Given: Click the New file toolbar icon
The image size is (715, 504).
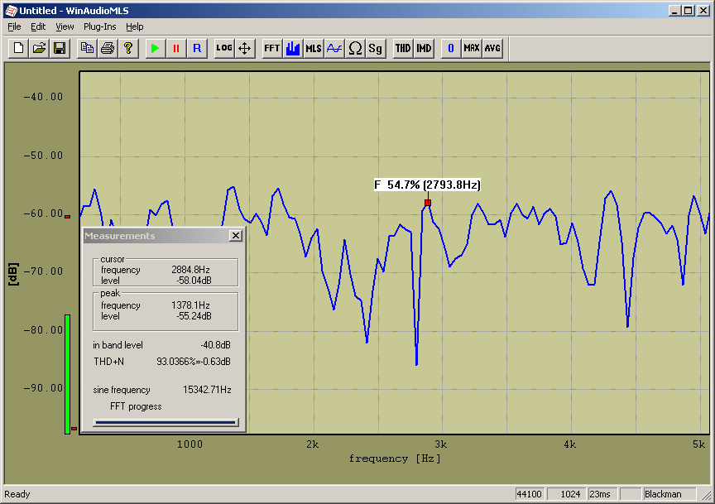Looking at the screenshot, I should coord(18,48).
